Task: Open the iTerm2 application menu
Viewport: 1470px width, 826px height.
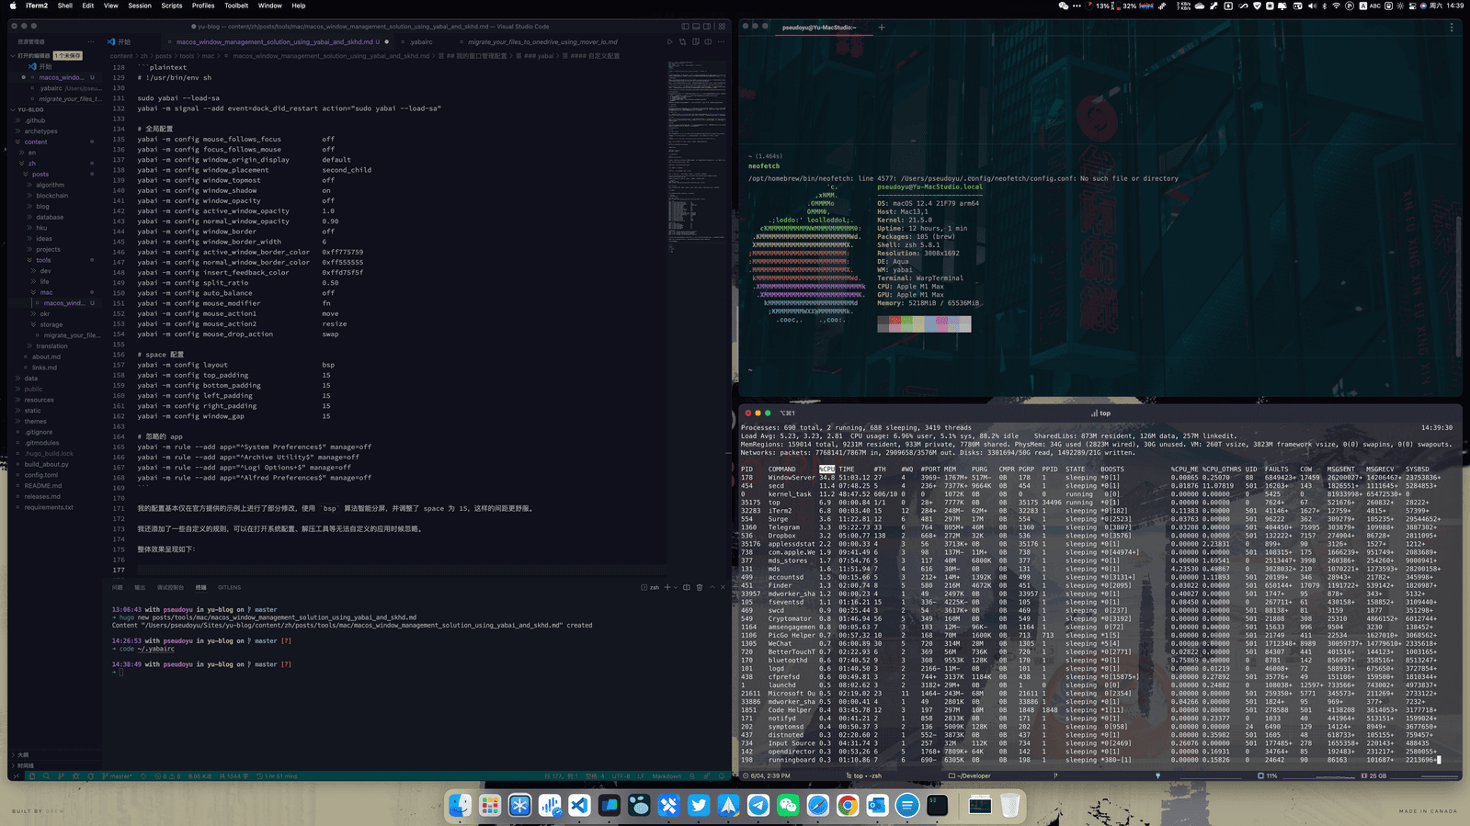Action: point(37,6)
